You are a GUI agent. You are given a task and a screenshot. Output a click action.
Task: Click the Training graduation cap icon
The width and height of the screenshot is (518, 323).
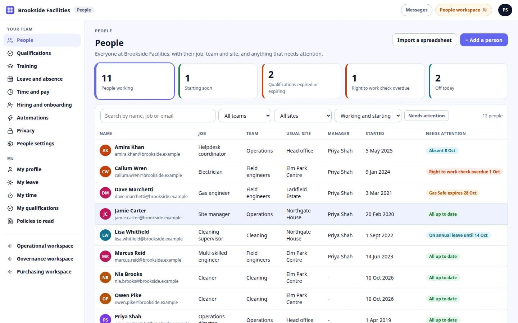pyautogui.click(x=10, y=66)
